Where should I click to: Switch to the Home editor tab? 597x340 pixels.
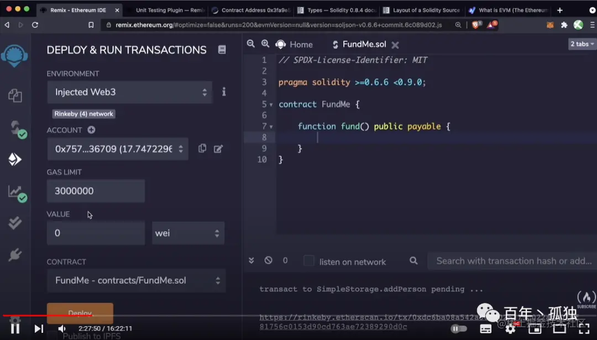click(x=294, y=45)
